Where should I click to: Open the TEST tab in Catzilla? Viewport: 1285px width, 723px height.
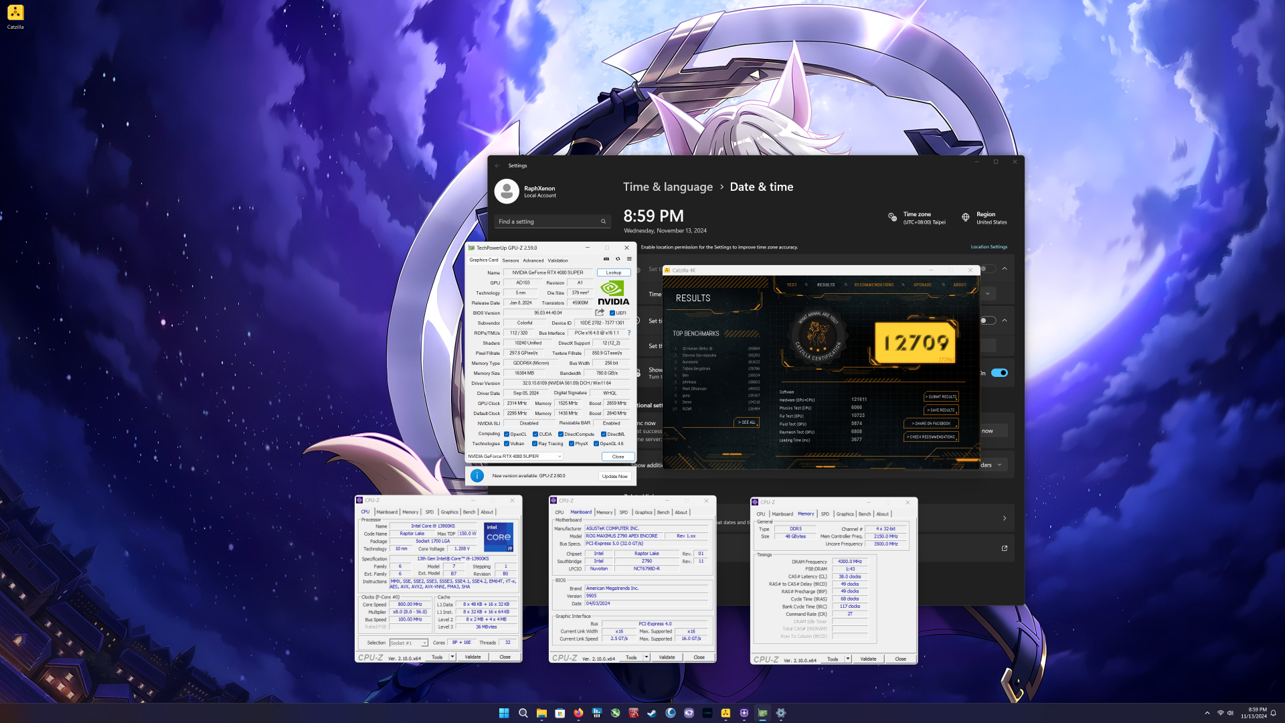point(792,285)
